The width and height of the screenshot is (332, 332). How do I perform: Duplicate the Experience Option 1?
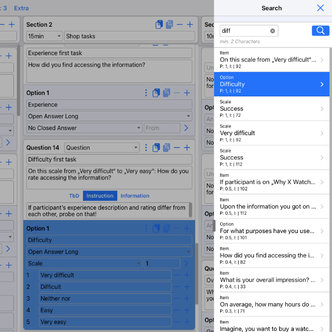(x=166, y=93)
